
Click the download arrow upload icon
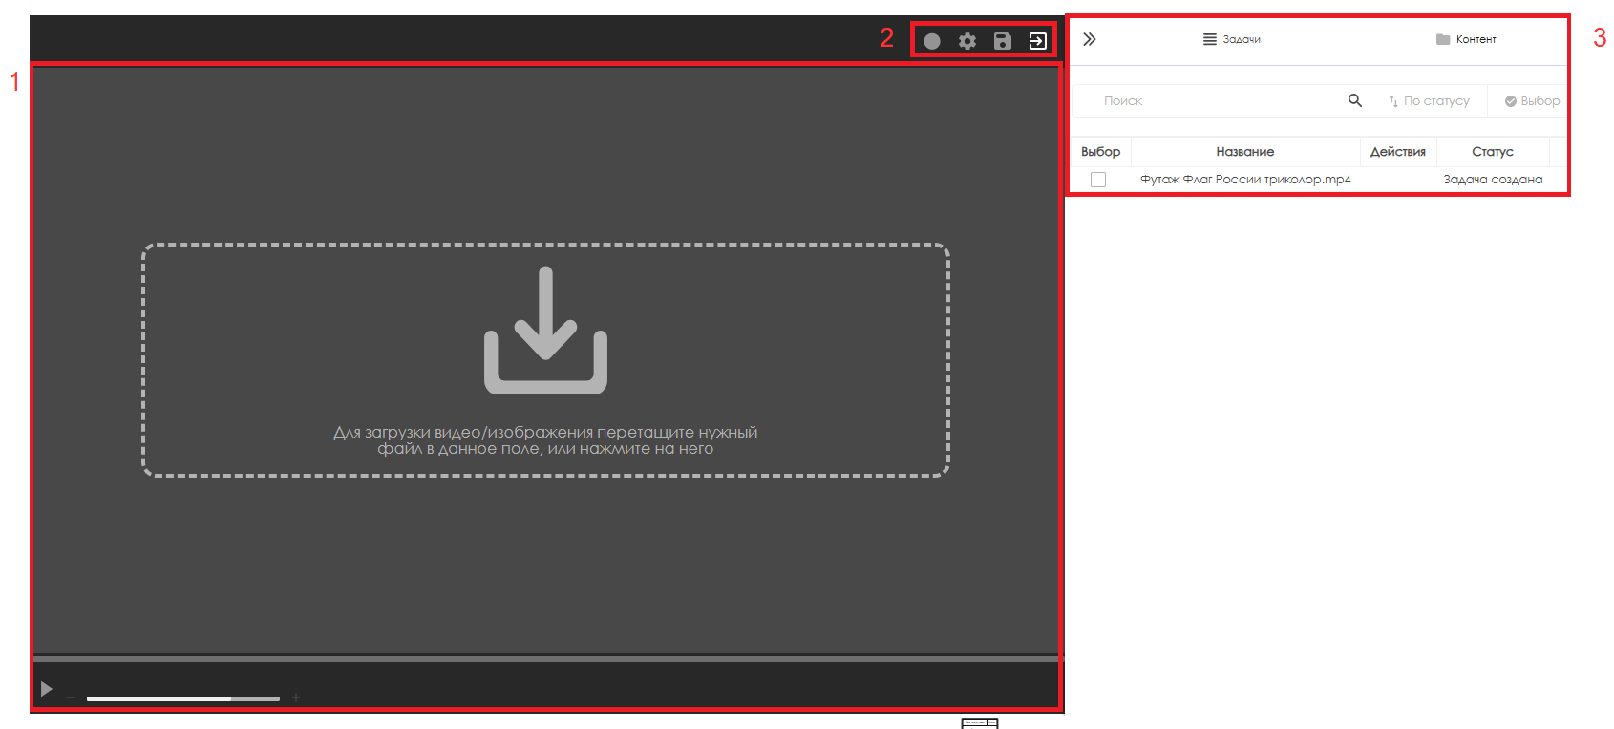coord(545,330)
